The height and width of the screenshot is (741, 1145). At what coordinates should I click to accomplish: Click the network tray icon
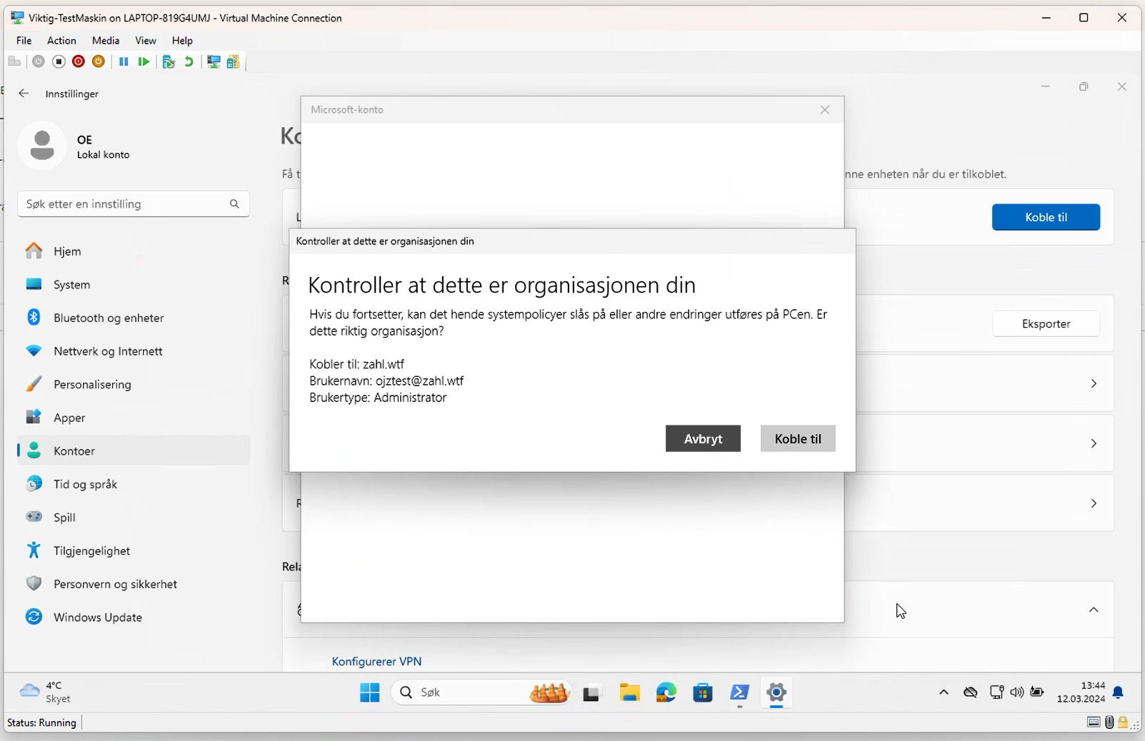[996, 692]
